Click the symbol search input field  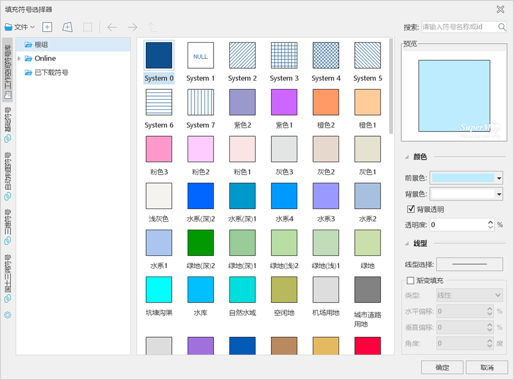pyautogui.click(x=459, y=27)
